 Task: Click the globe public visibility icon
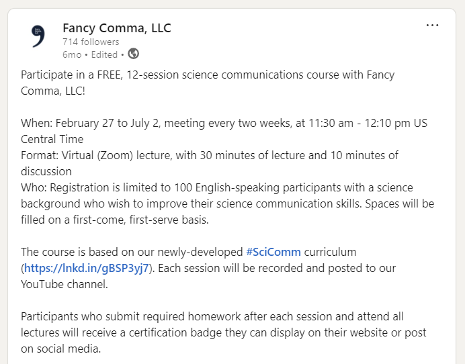pos(134,54)
